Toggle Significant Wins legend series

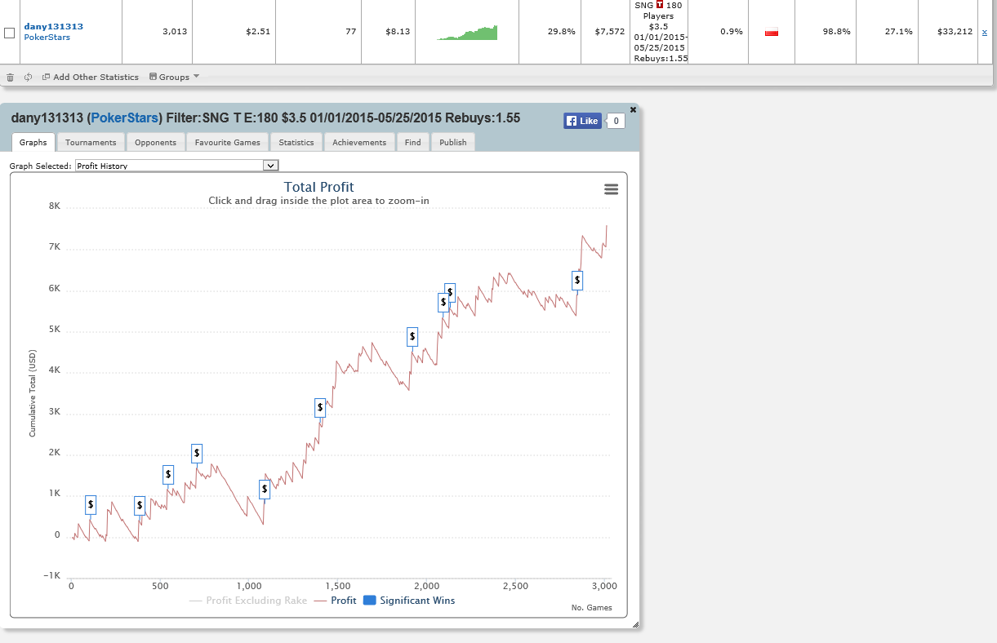tap(409, 601)
